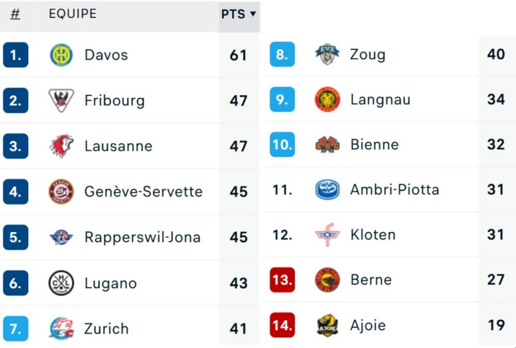Click the Langnau tiger logo

tap(327, 100)
